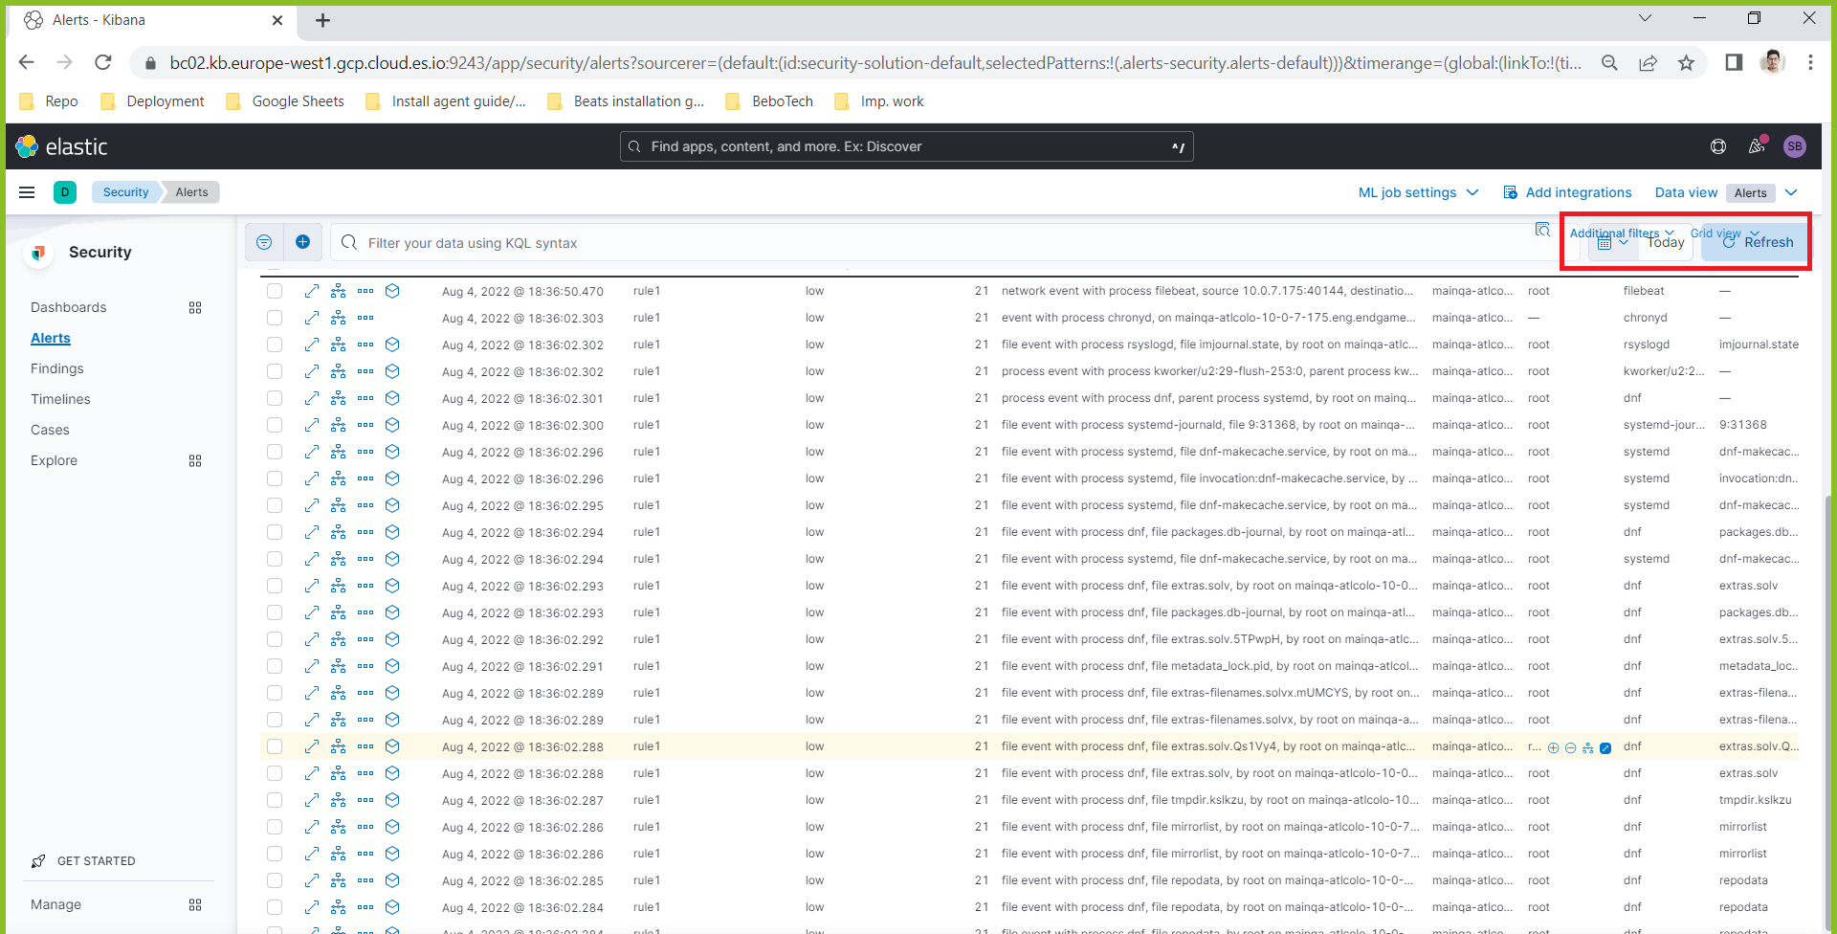Viewport: 1837px width, 934px height.
Task: Select the Analyze event icon on first alert row
Action: pyautogui.click(x=338, y=291)
